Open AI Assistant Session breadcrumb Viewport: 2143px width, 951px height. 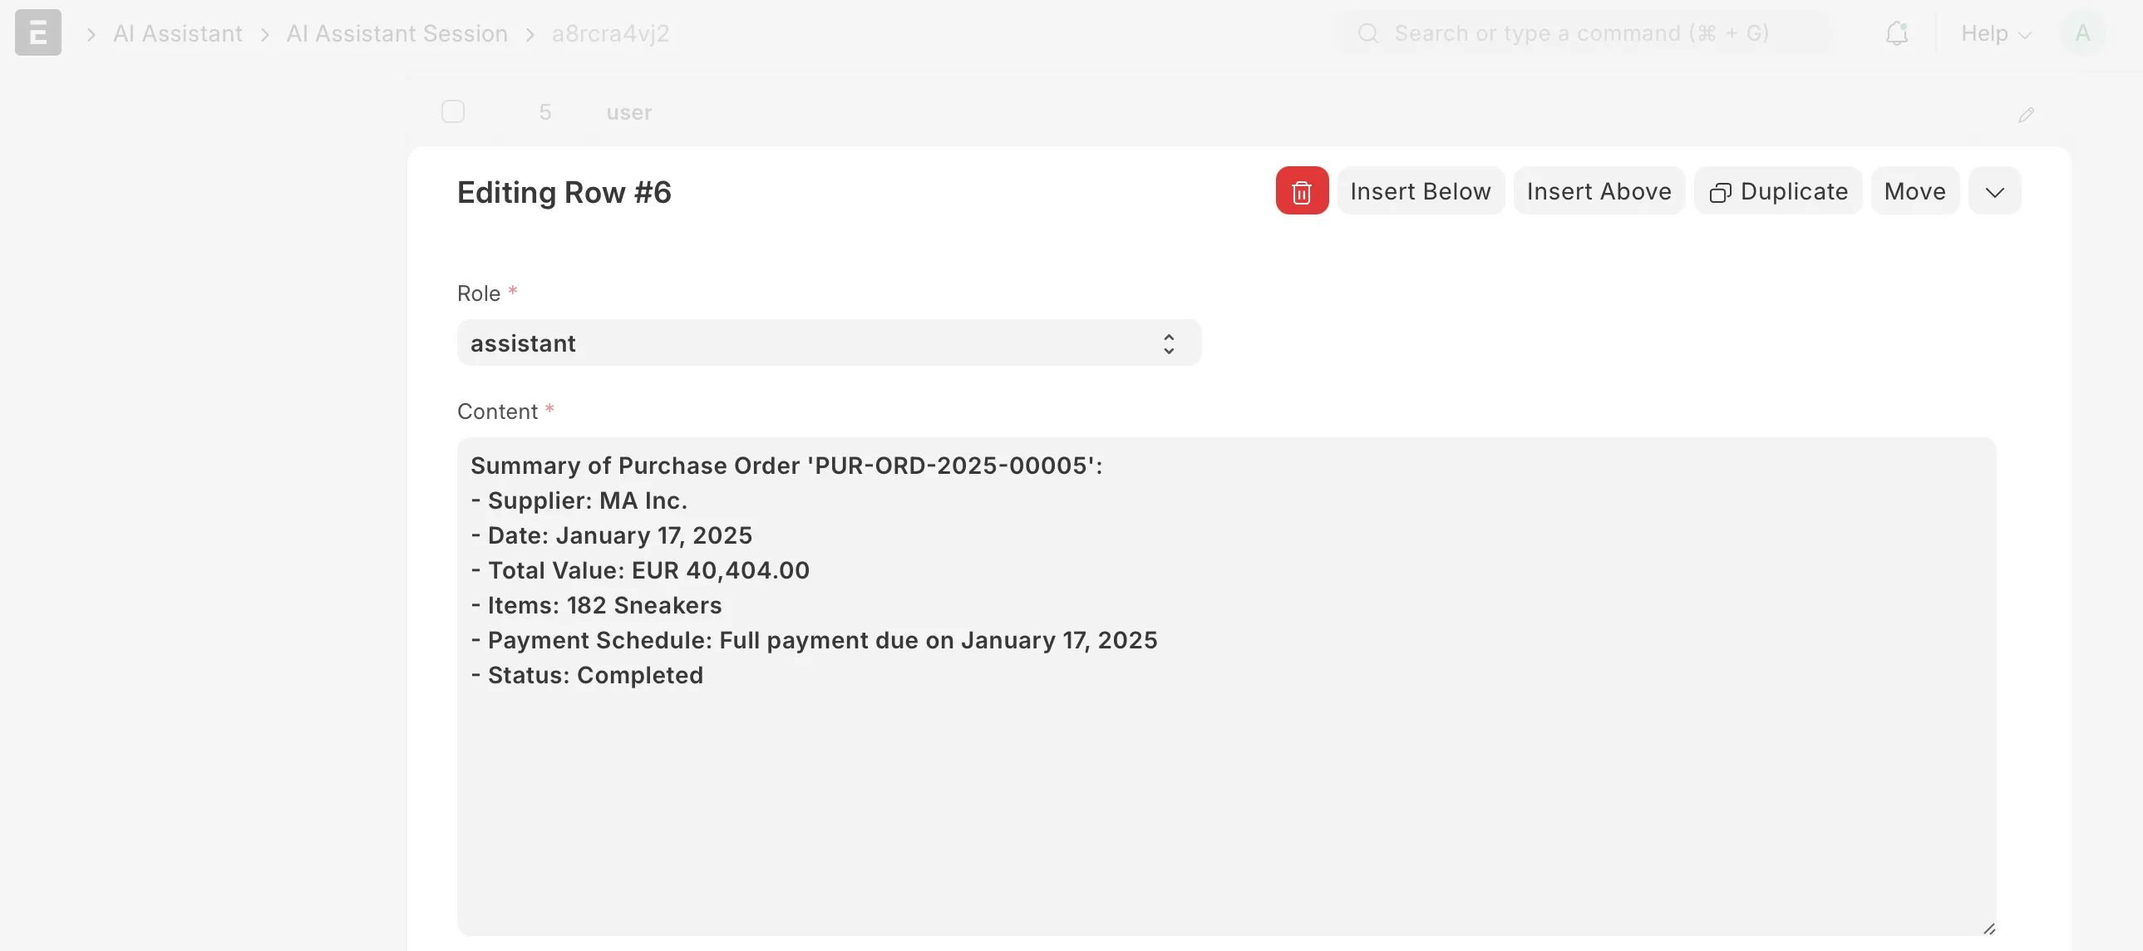397,33
